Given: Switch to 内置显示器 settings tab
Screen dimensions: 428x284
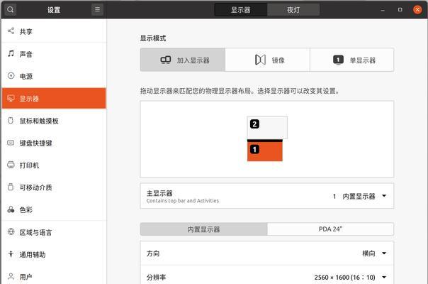Looking at the screenshot, I should tap(203, 229).
